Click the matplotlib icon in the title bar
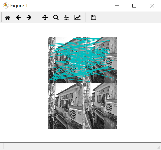161x150 pixels. (6, 5)
